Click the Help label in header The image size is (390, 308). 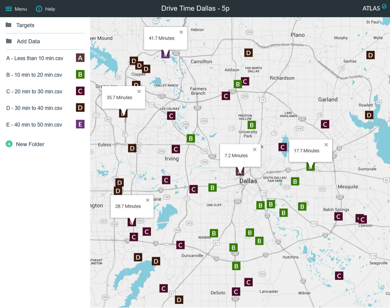50,9
